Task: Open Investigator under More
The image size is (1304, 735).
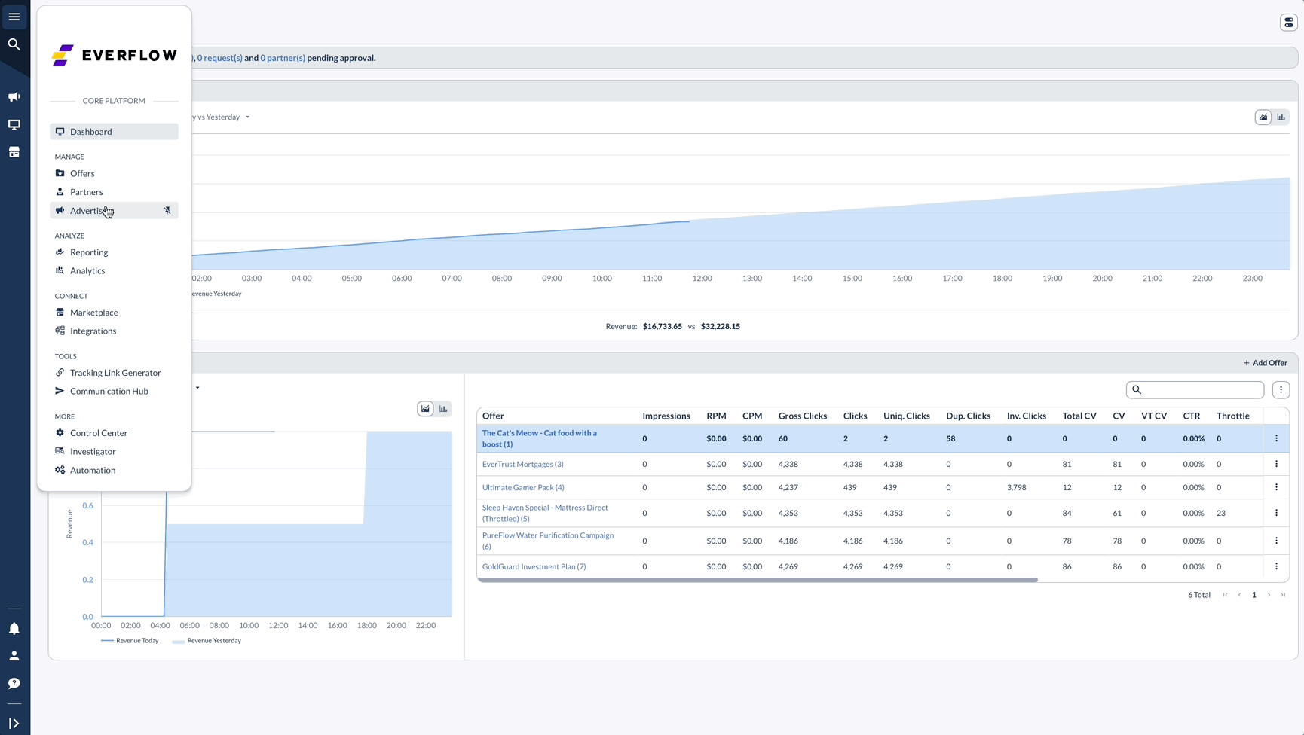Action: point(114,452)
